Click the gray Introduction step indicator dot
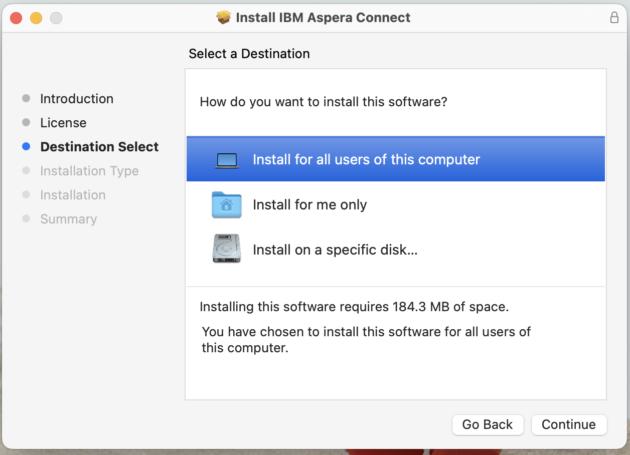Screen dimensions: 630x455 pos(26,98)
